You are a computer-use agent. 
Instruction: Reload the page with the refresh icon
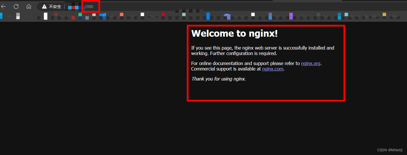(x=16, y=7)
